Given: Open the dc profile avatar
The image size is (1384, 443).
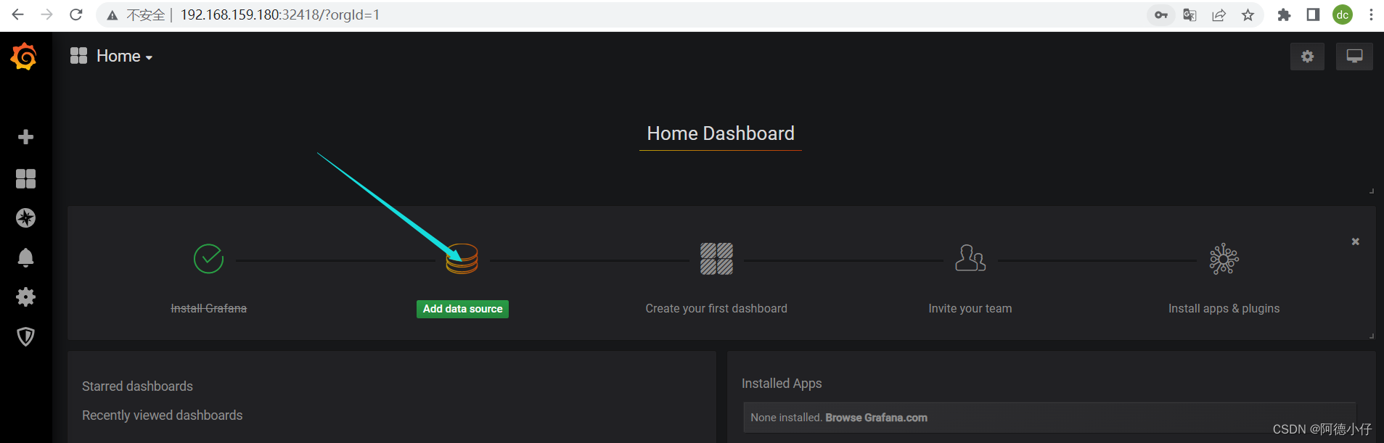Looking at the screenshot, I should tap(1343, 15).
